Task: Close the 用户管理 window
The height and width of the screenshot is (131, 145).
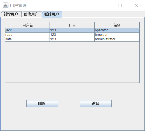Action: pos(136,5)
